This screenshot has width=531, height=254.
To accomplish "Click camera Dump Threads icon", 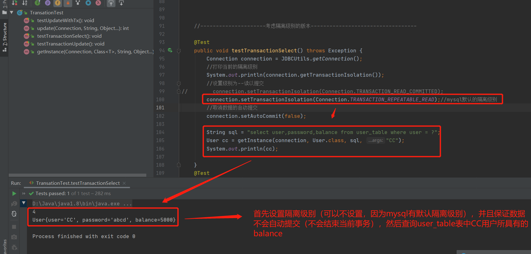I will (x=14, y=237).
